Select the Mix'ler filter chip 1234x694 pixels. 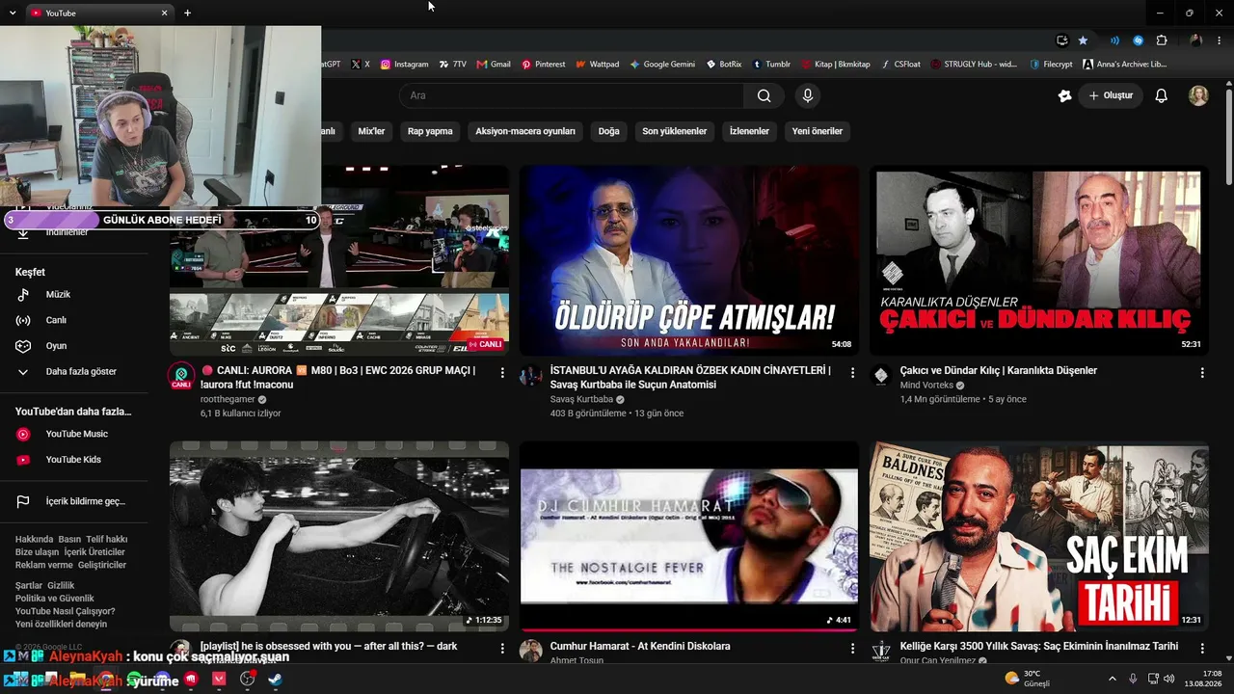click(371, 131)
